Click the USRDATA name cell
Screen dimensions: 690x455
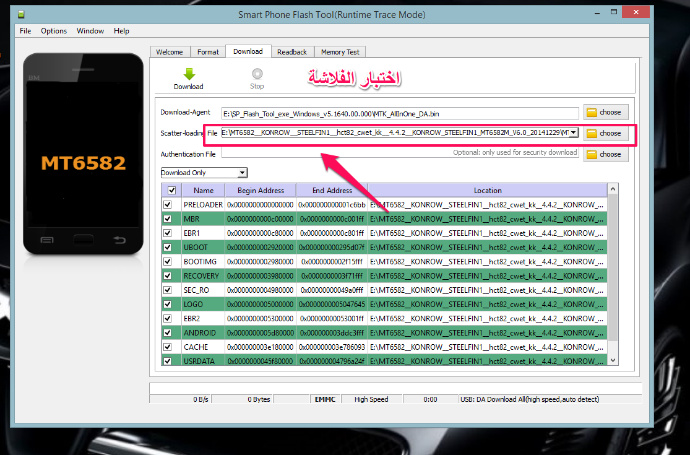[204, 361]
